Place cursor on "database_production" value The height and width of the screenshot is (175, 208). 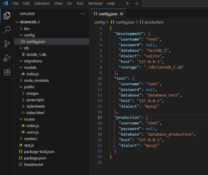pos(170,134)
